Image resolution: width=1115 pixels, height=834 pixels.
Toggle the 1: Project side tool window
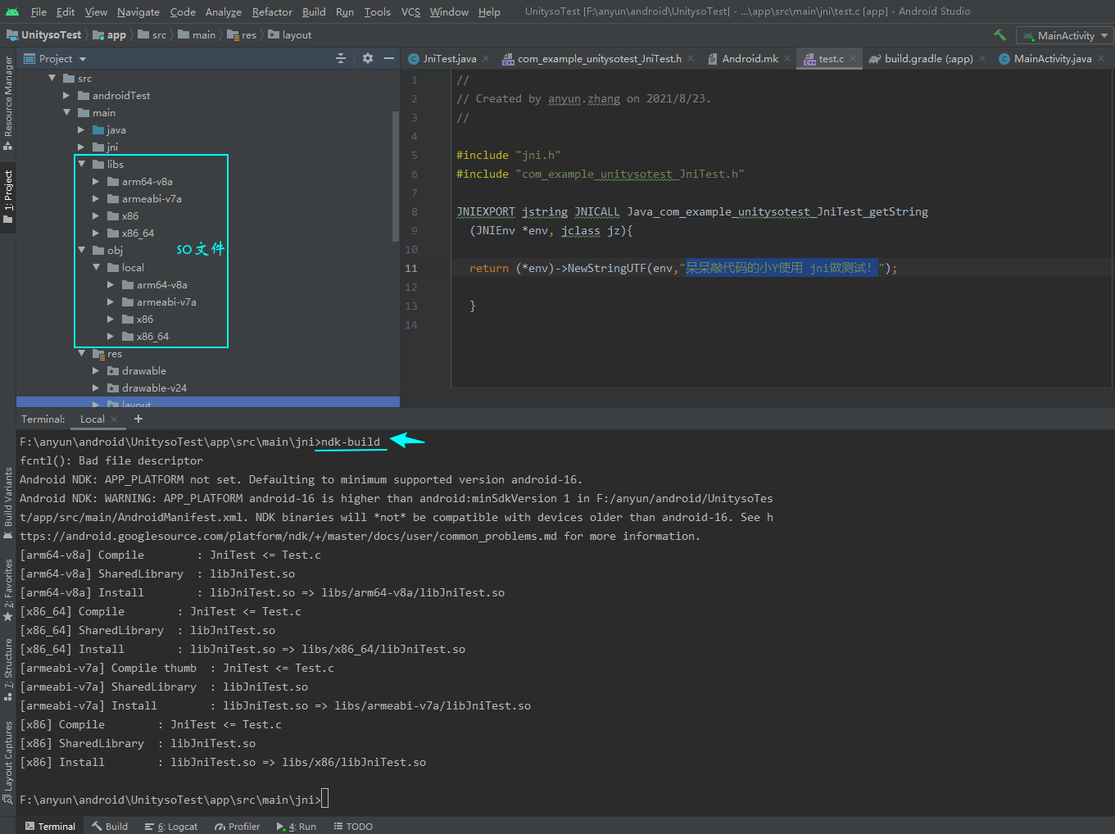click(8, 197)
